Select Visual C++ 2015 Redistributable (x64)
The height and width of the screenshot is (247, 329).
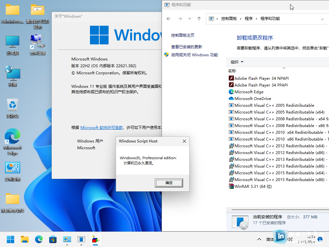[x=278, y=173]
